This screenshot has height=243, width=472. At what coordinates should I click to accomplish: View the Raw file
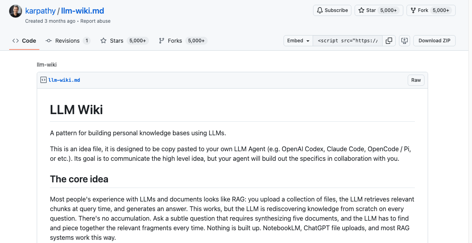click(x=416, y=80)
